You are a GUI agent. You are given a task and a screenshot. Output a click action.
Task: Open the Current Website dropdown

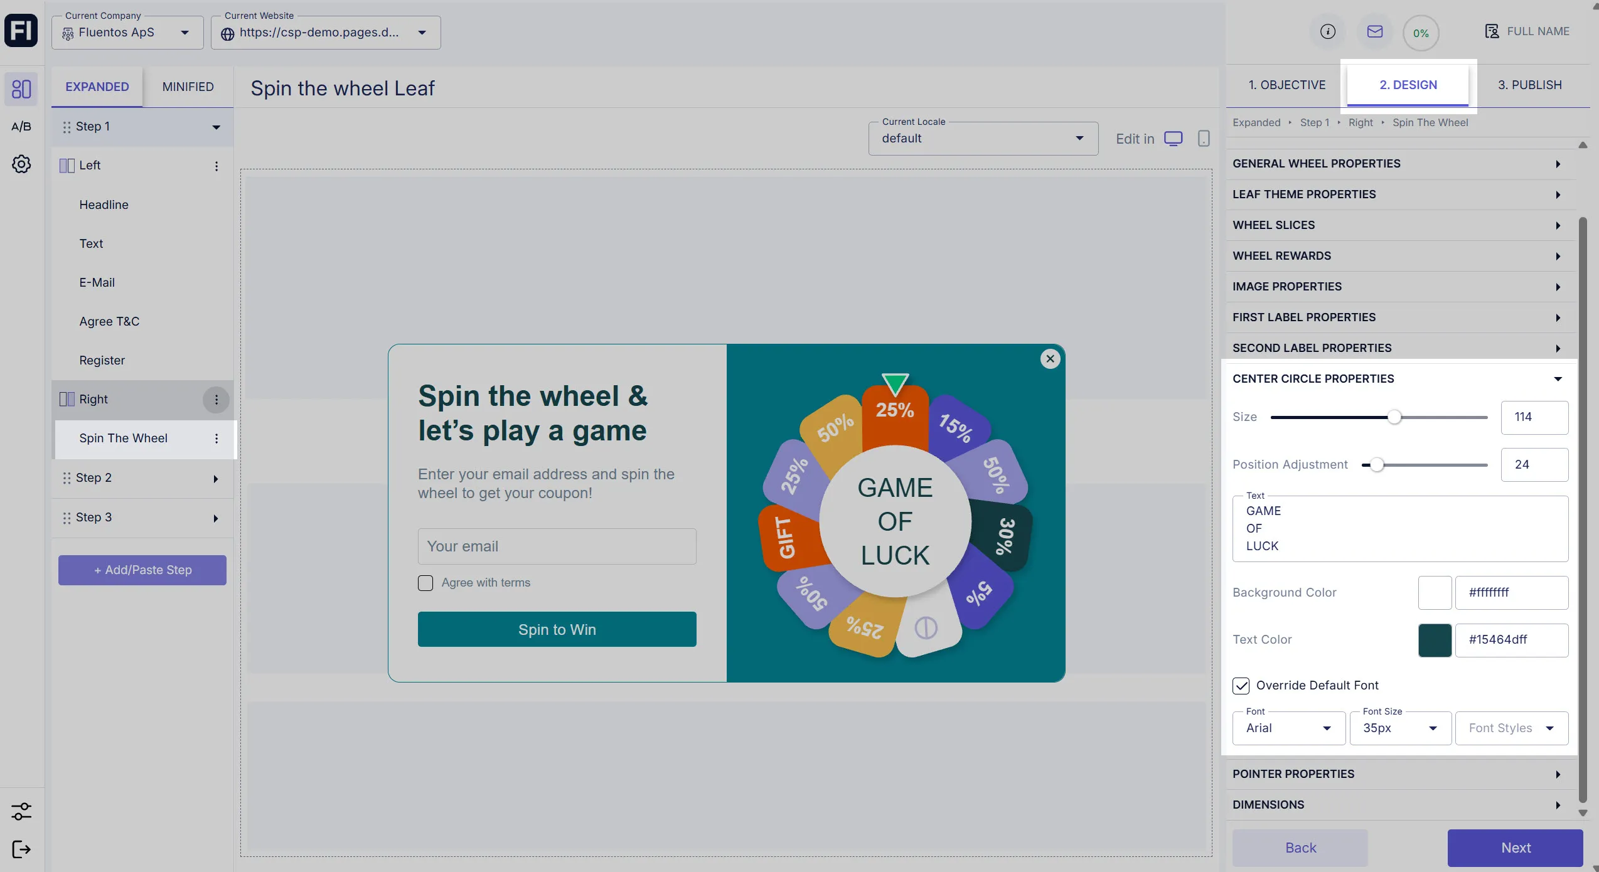[x=326, y=33]
